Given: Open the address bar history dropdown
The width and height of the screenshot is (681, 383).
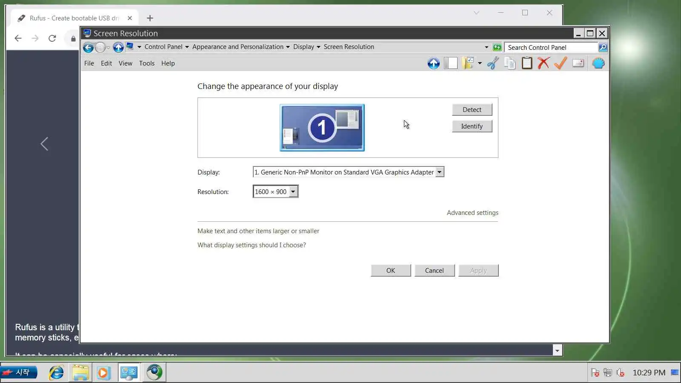Looking at the screenshot, I should pyautogui.click(x=486, y=47).
